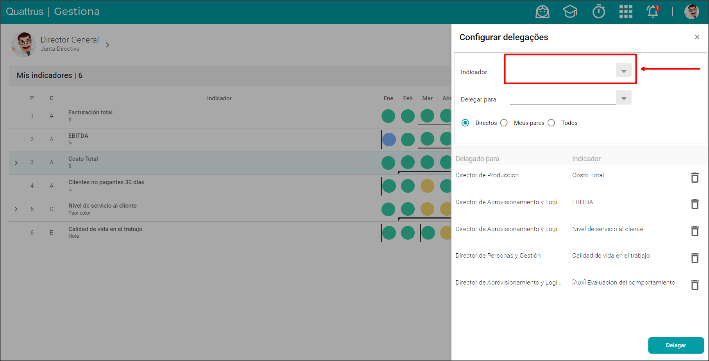Delete the Costo Total delegation
The image size is (709, 361).
click(695, 178)
